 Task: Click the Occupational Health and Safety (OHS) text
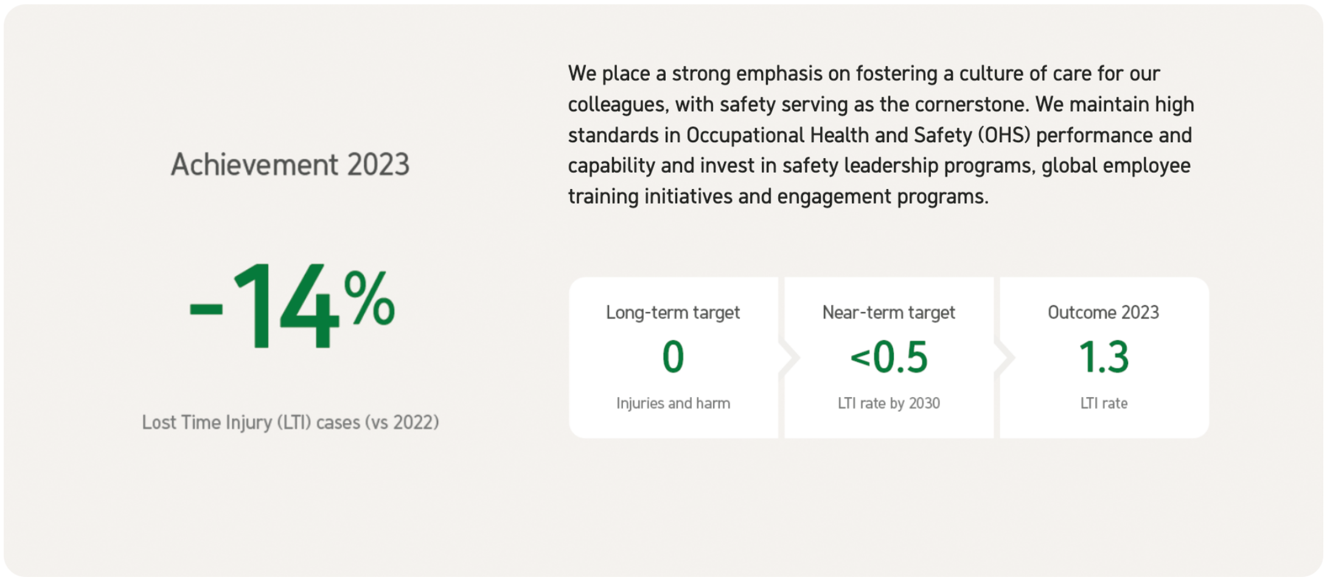[x=859, y=135]
